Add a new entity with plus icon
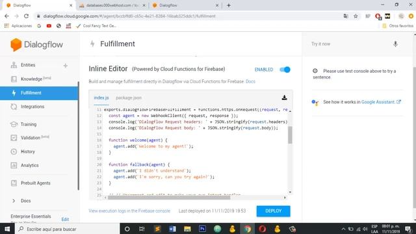The width and height of the screenshot is (416, 234). pos(66,66)
